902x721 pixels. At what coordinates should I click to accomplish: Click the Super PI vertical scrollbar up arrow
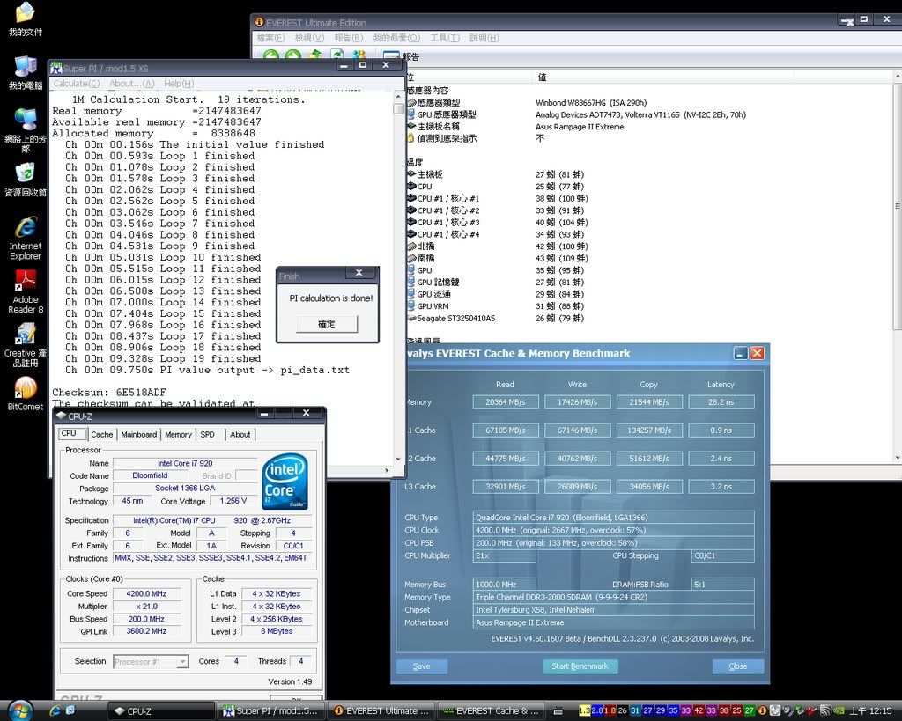click(x=399, y=97)
